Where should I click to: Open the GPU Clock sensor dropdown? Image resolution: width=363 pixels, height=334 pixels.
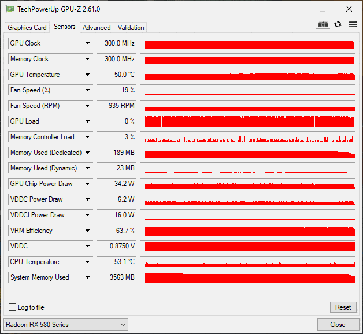click(x=87, y=43)
